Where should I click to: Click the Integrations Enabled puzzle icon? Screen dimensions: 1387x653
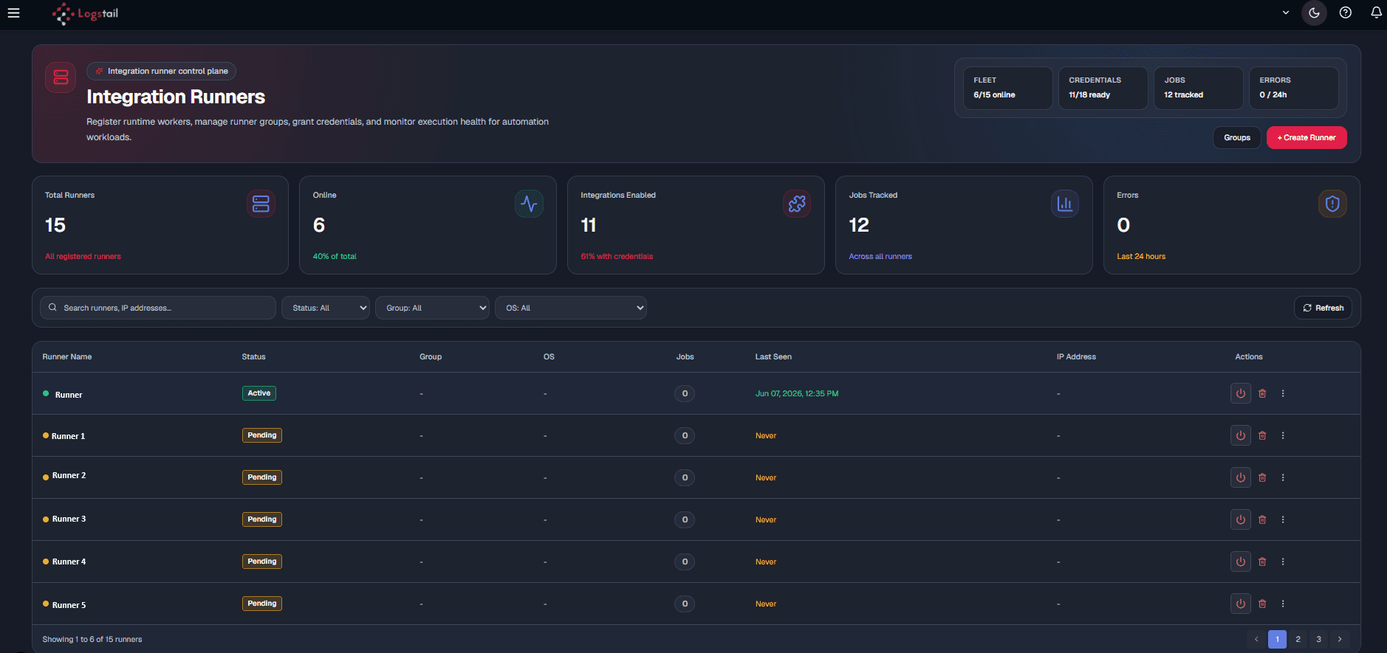797,204
